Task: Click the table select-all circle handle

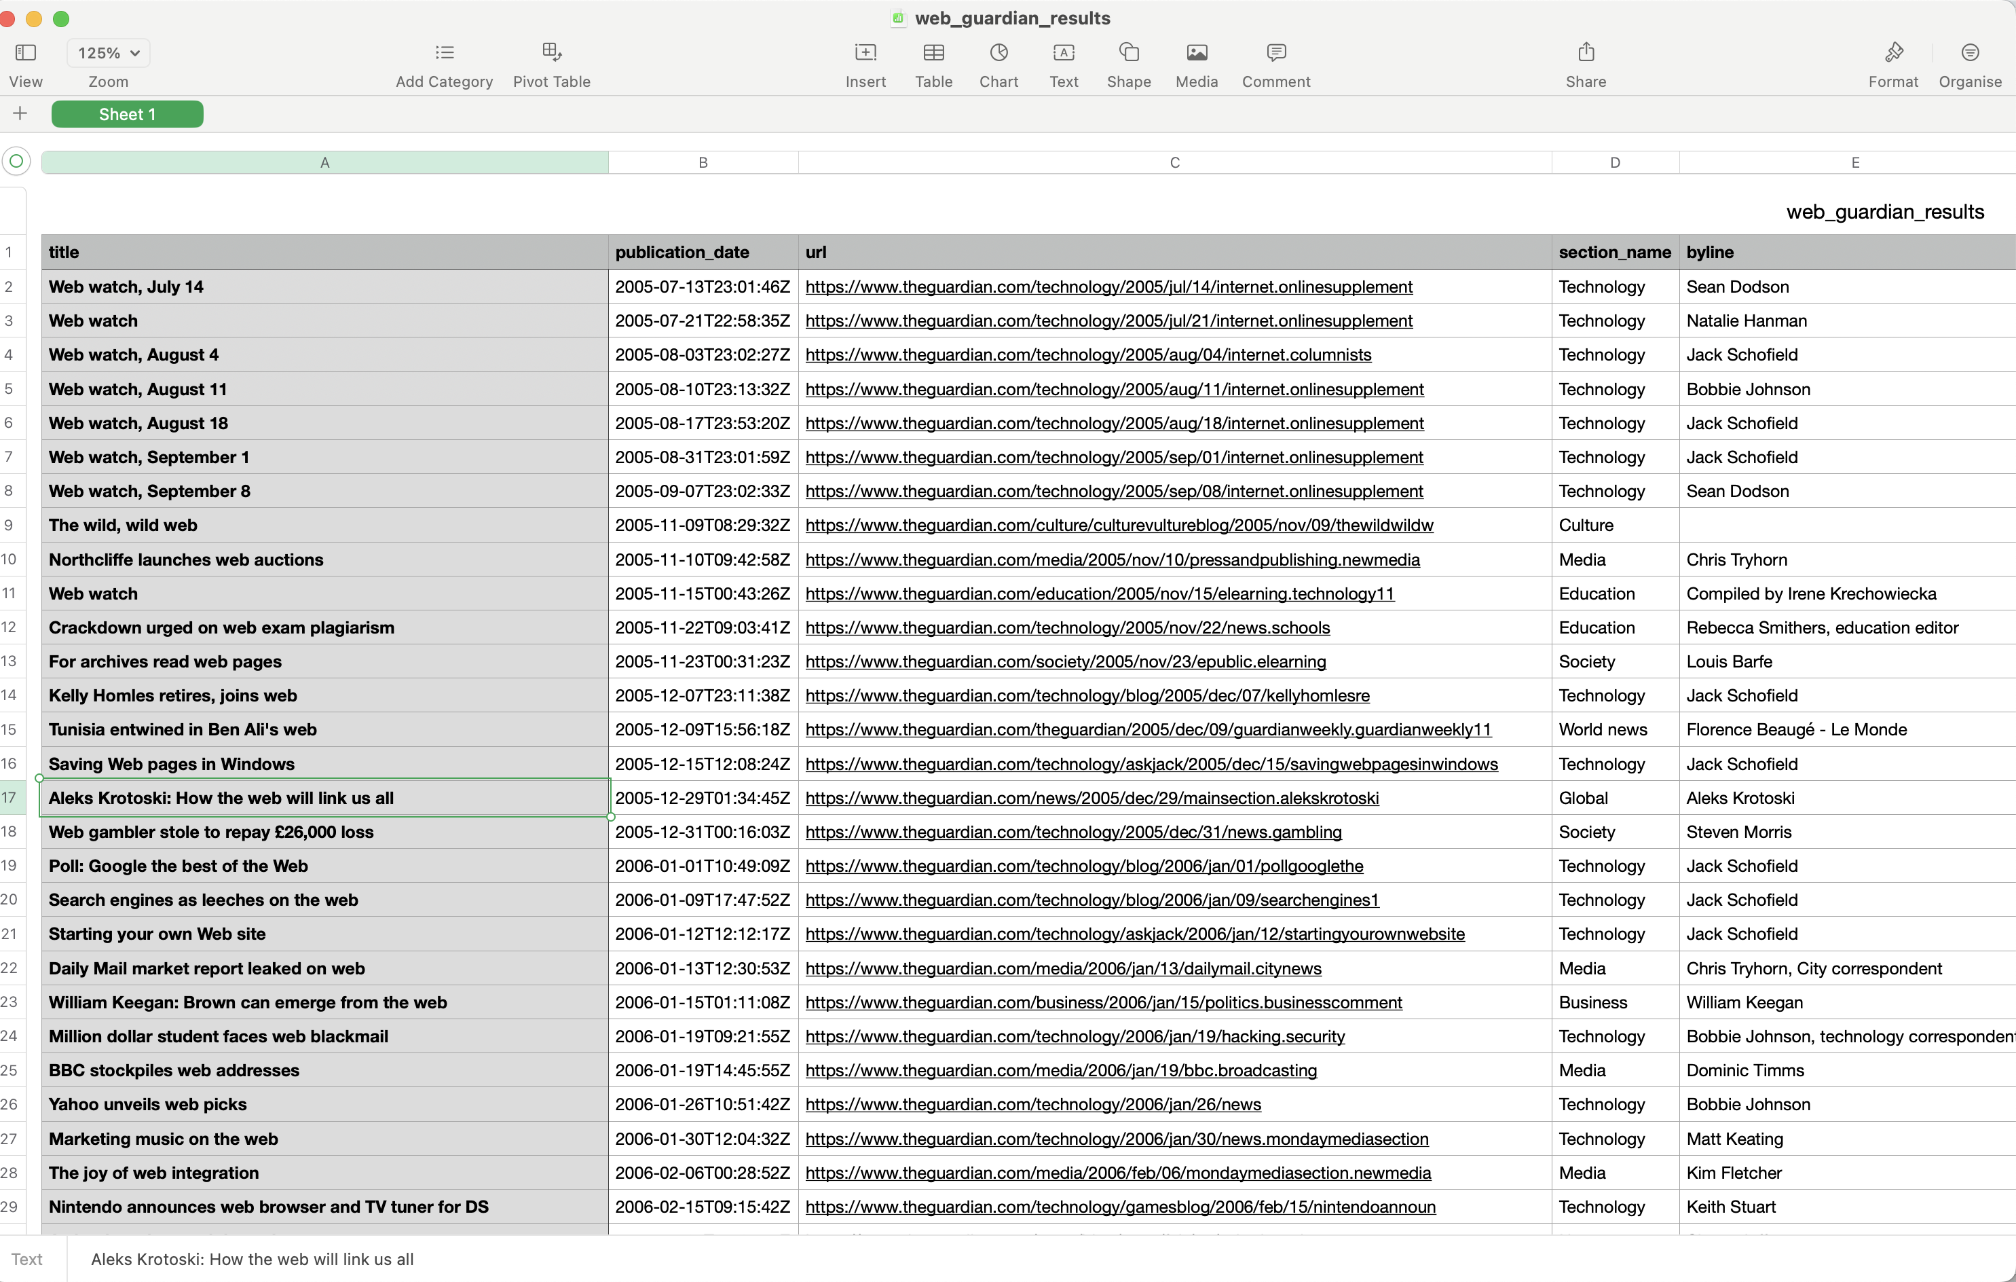Action: [16, 161]
